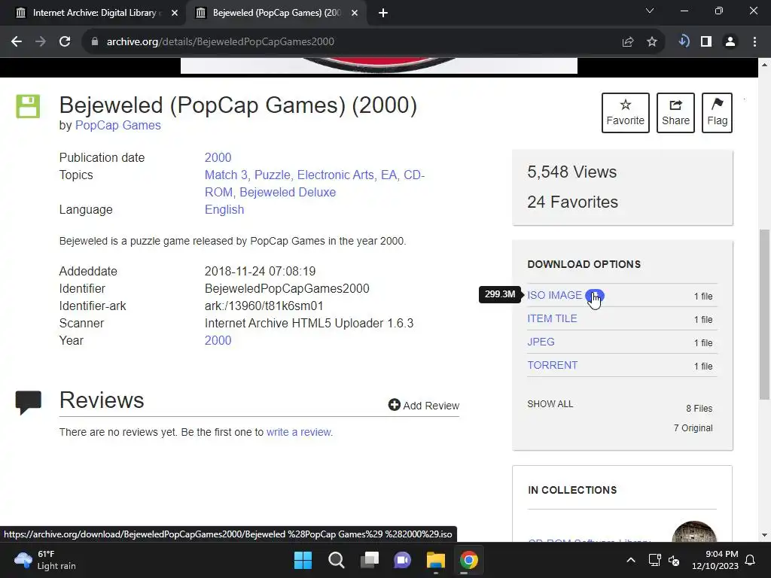Open the share page icon in address bar
Viewport: 771px width, 578px height.
(628, 42)
